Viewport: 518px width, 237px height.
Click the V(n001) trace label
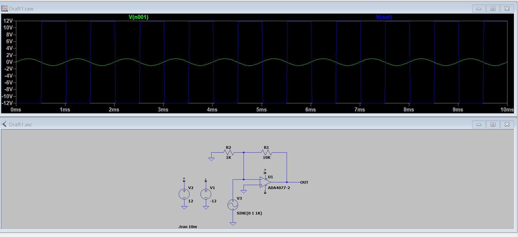click(139, 17)
